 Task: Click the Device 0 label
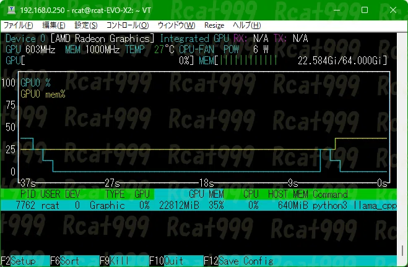pyautogui.click(x=25, y=38)
